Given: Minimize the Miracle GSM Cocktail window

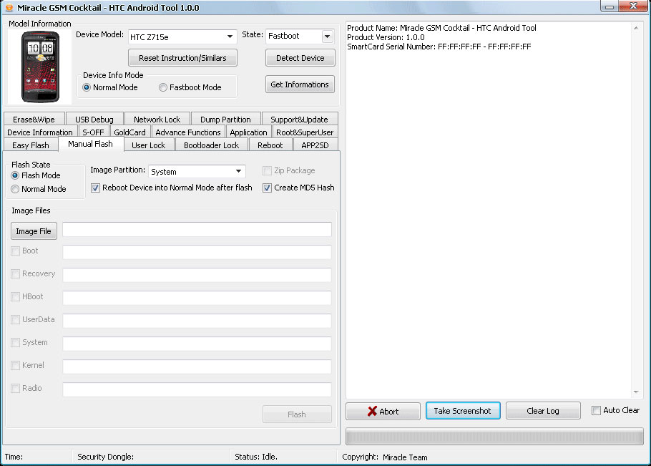Looking at the screenshot, I should point(610,6).
